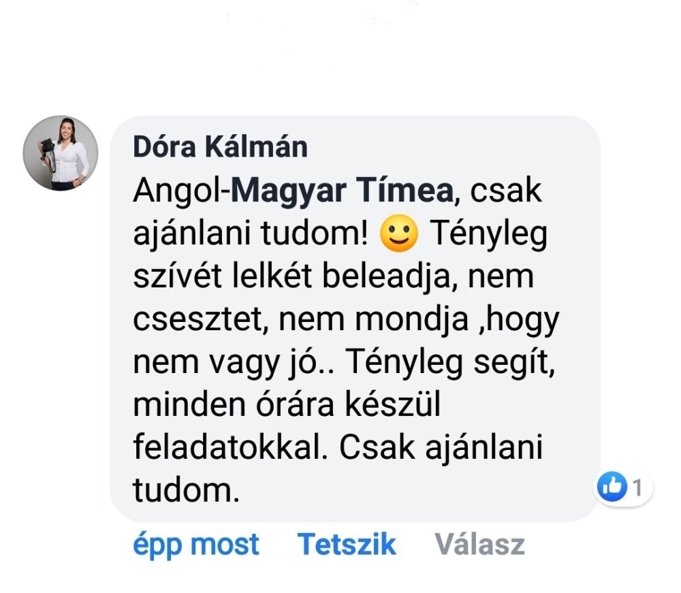Click the blue thumbs-up reaction icon

click(x=612, y=486)
